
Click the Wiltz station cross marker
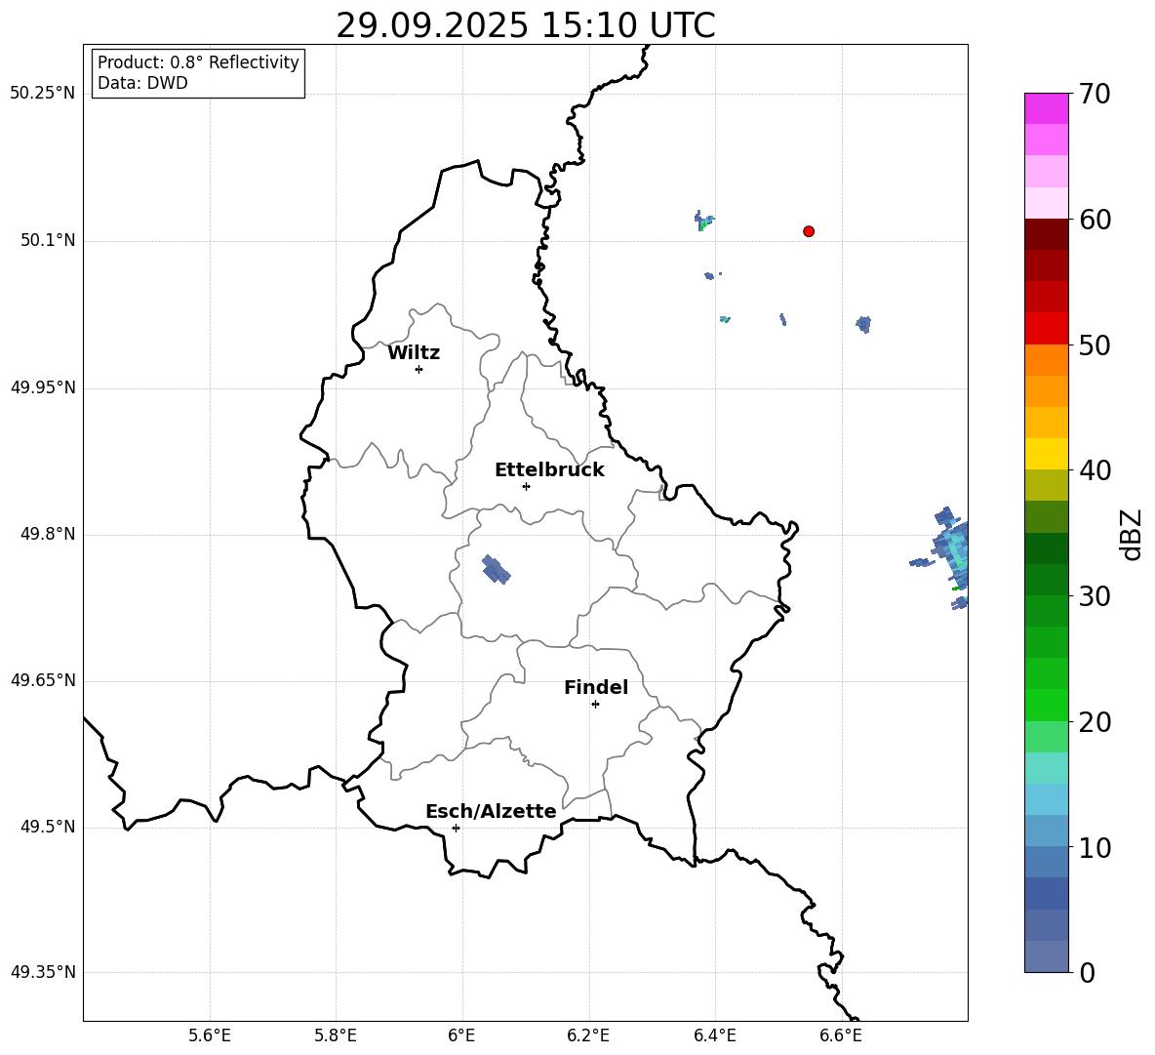[419, 369]
